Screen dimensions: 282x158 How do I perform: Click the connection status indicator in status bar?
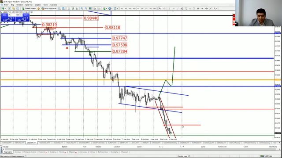click(266, 156)
